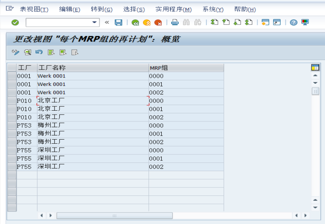
Task: Select row P010 with MRP group 0001
Action: click(x=12, y=109)
